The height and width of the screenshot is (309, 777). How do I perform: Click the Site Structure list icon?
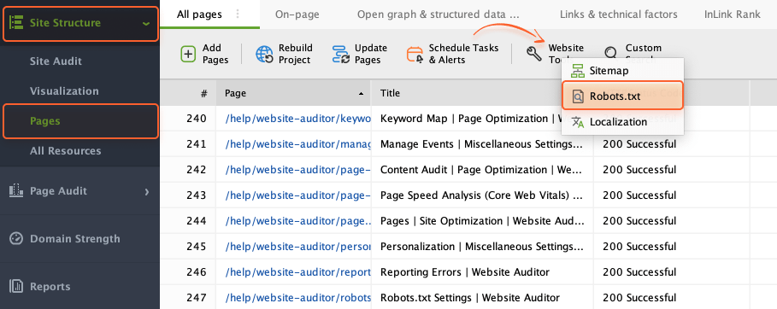point(16,23)
